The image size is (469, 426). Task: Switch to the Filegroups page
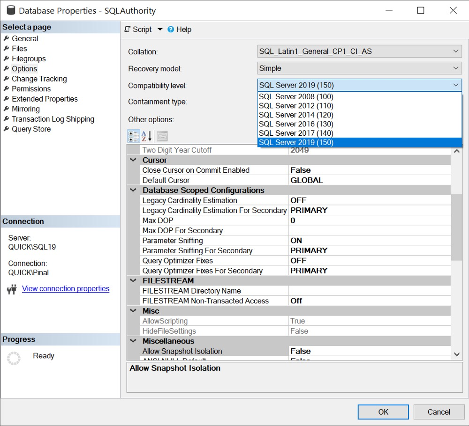point(29,59)
